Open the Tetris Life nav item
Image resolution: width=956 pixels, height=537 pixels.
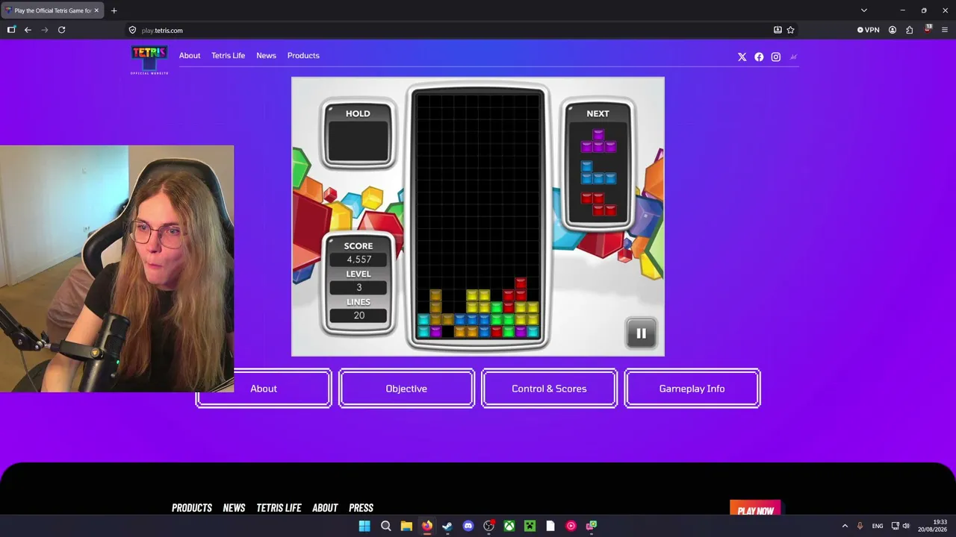228,55
